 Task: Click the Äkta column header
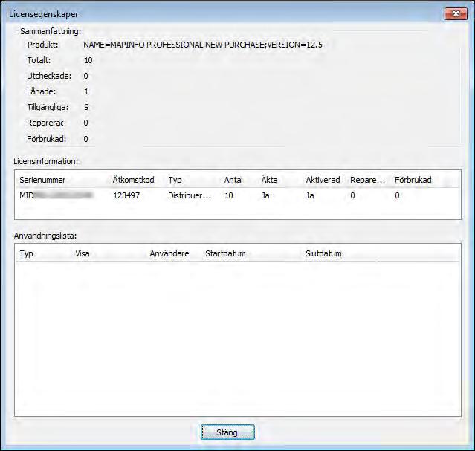pos(269,180)
